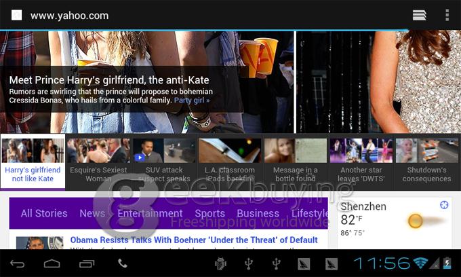Tap the Wi-Fi signal icon
This screenshot has height=277, width=461.
(x=420, y=263)
